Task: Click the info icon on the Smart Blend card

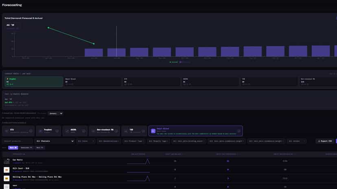Action: coord(239,131)
